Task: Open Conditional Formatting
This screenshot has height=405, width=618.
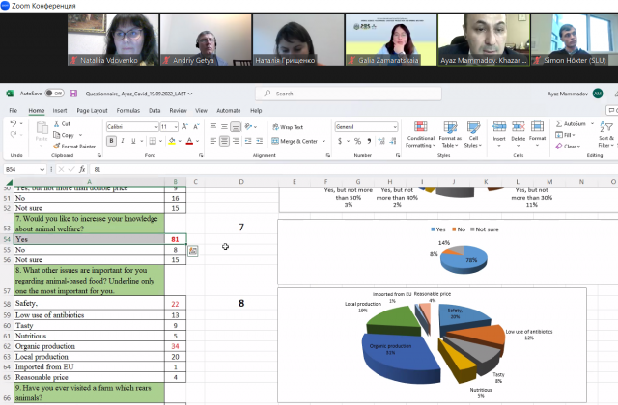Action: point(421,135)
